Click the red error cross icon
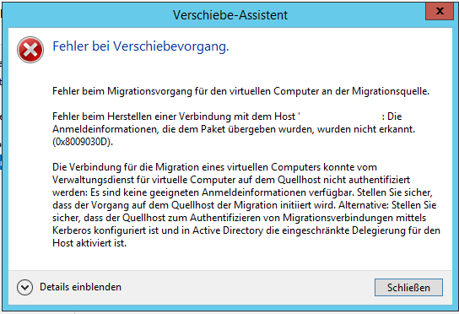Image resolution: width=459 pixels, height=314 pixels. coord(30,50)
